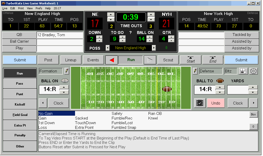Click the right arrow button next to Run

[x=150, y=60]
